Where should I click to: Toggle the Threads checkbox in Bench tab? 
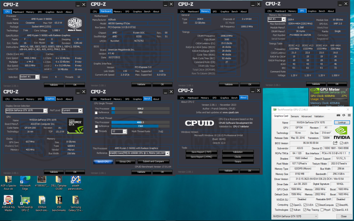coord(96,131)
